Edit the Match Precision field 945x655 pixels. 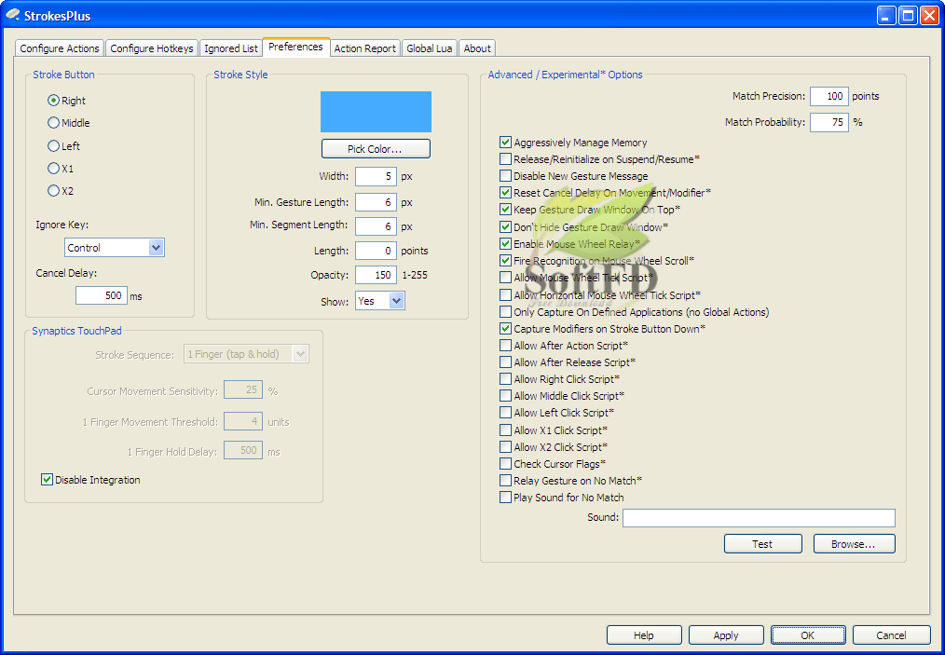(x=829, y=96)
